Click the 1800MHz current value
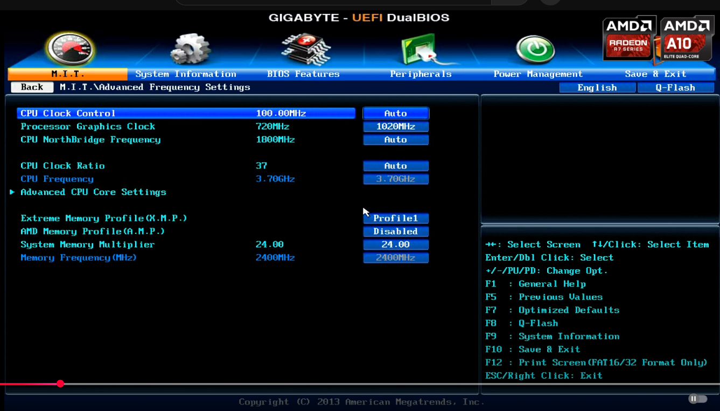This screenshot has width=720, height=411. [x=275, y=140]
